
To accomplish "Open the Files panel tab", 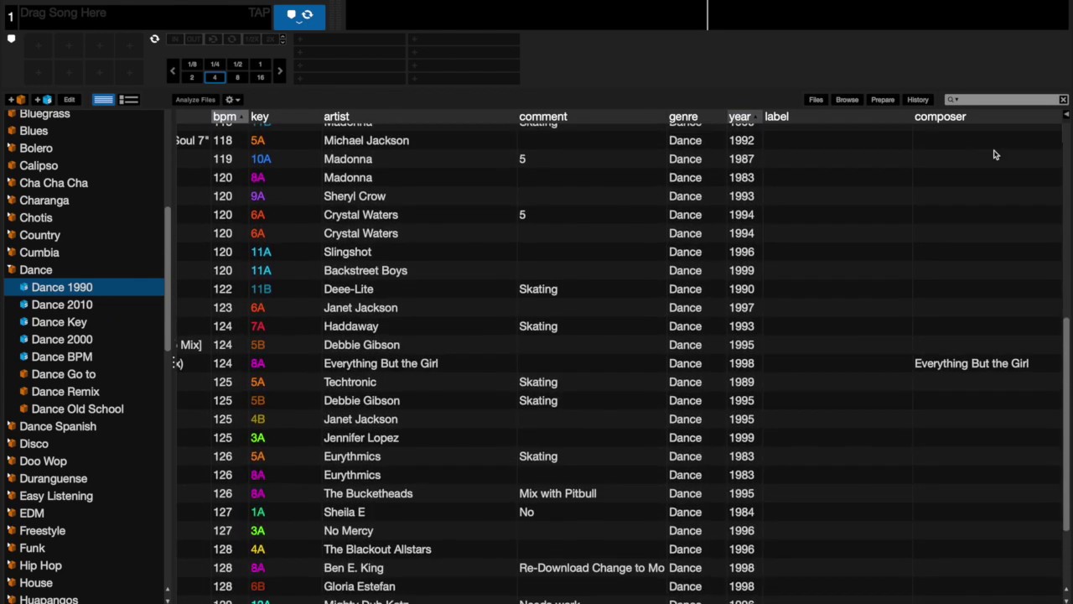I will pos(816,100).
